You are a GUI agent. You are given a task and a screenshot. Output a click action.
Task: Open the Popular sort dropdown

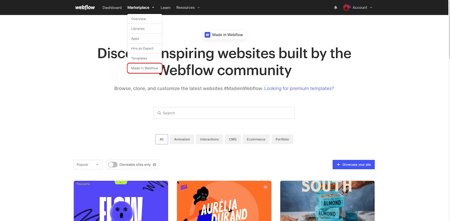pyautogui.click(x=88, y=164)
